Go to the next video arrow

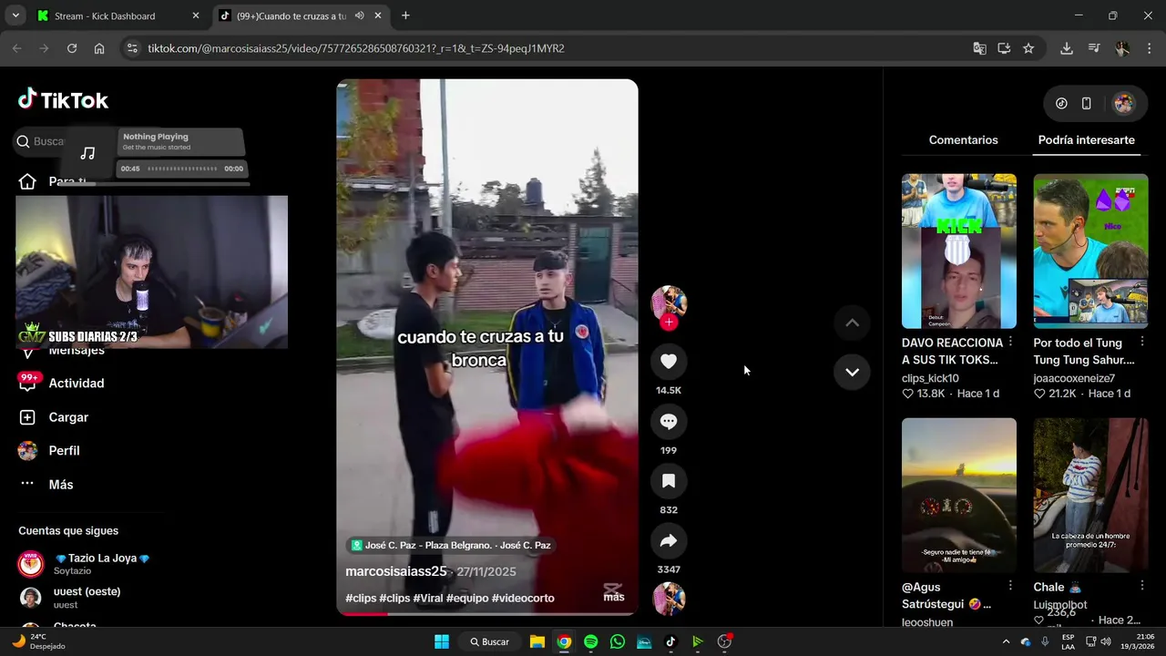[852, 372]
